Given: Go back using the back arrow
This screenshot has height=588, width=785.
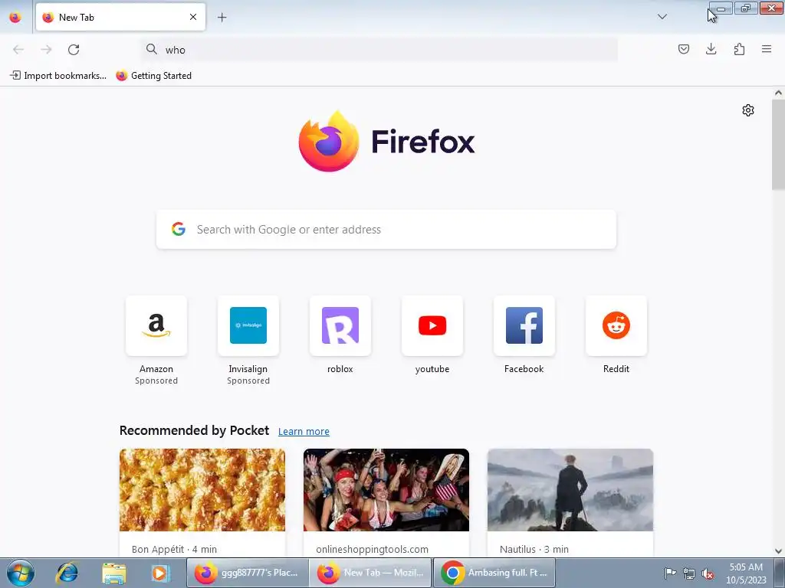Looking at the screenshot, I should click(18, 49).
